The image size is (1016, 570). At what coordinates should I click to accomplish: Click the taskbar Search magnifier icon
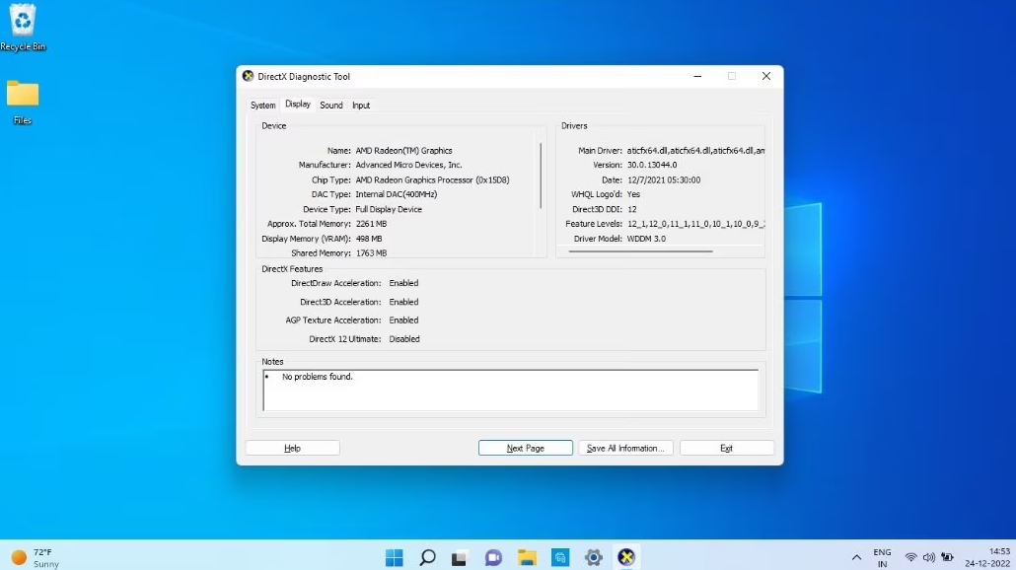tap(427, 557)
